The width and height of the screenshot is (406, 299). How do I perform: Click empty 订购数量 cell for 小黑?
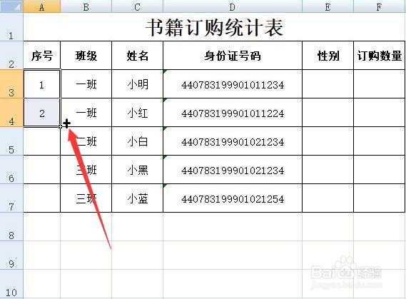coord(380,170)
